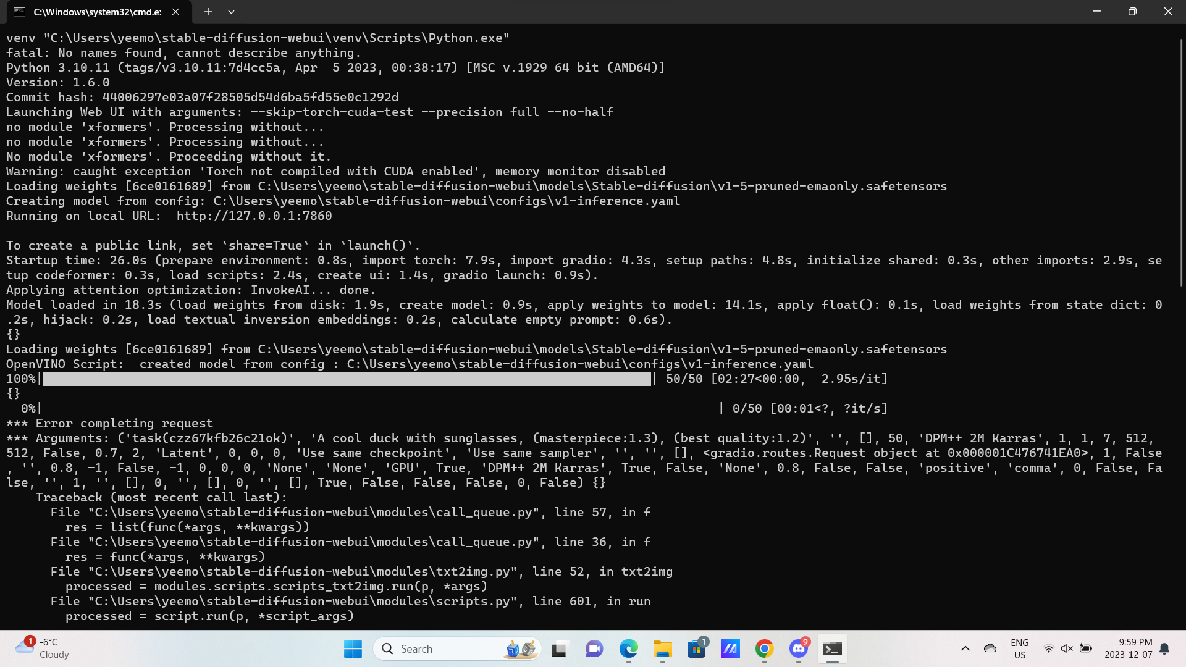Select the C:\Windows\system32\cmd.exe tab
1186x667 pixels.
[x=96, y=12]
